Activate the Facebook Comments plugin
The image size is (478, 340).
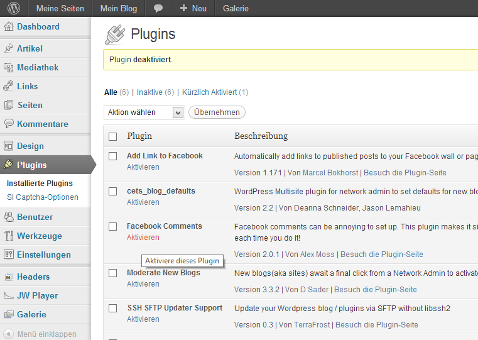tap(143, 238)
